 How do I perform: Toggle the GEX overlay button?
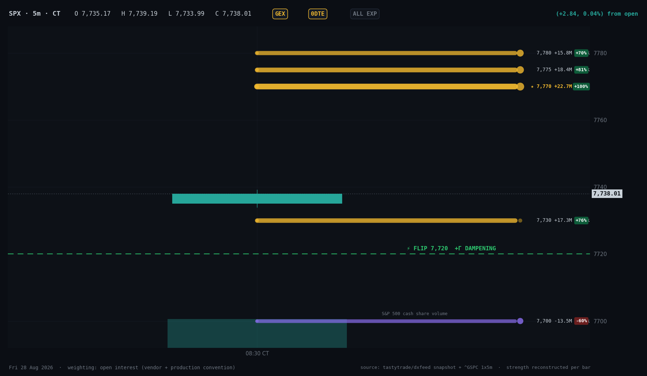pyautogui.click(x=280, y=14)
